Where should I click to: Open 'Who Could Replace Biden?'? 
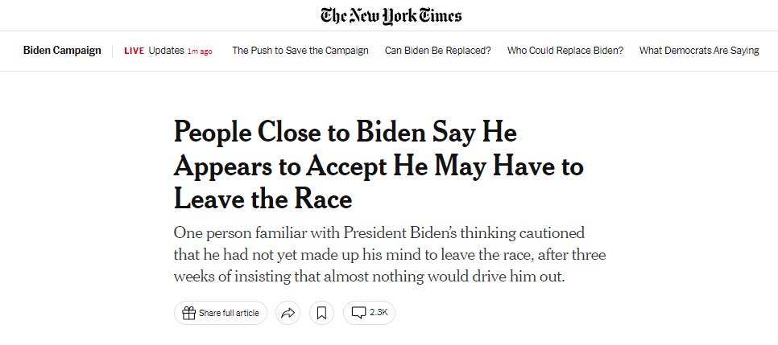click(x=565, y=51)
